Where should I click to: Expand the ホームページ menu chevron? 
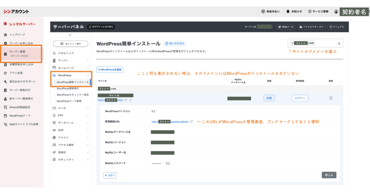click(88, 68)
